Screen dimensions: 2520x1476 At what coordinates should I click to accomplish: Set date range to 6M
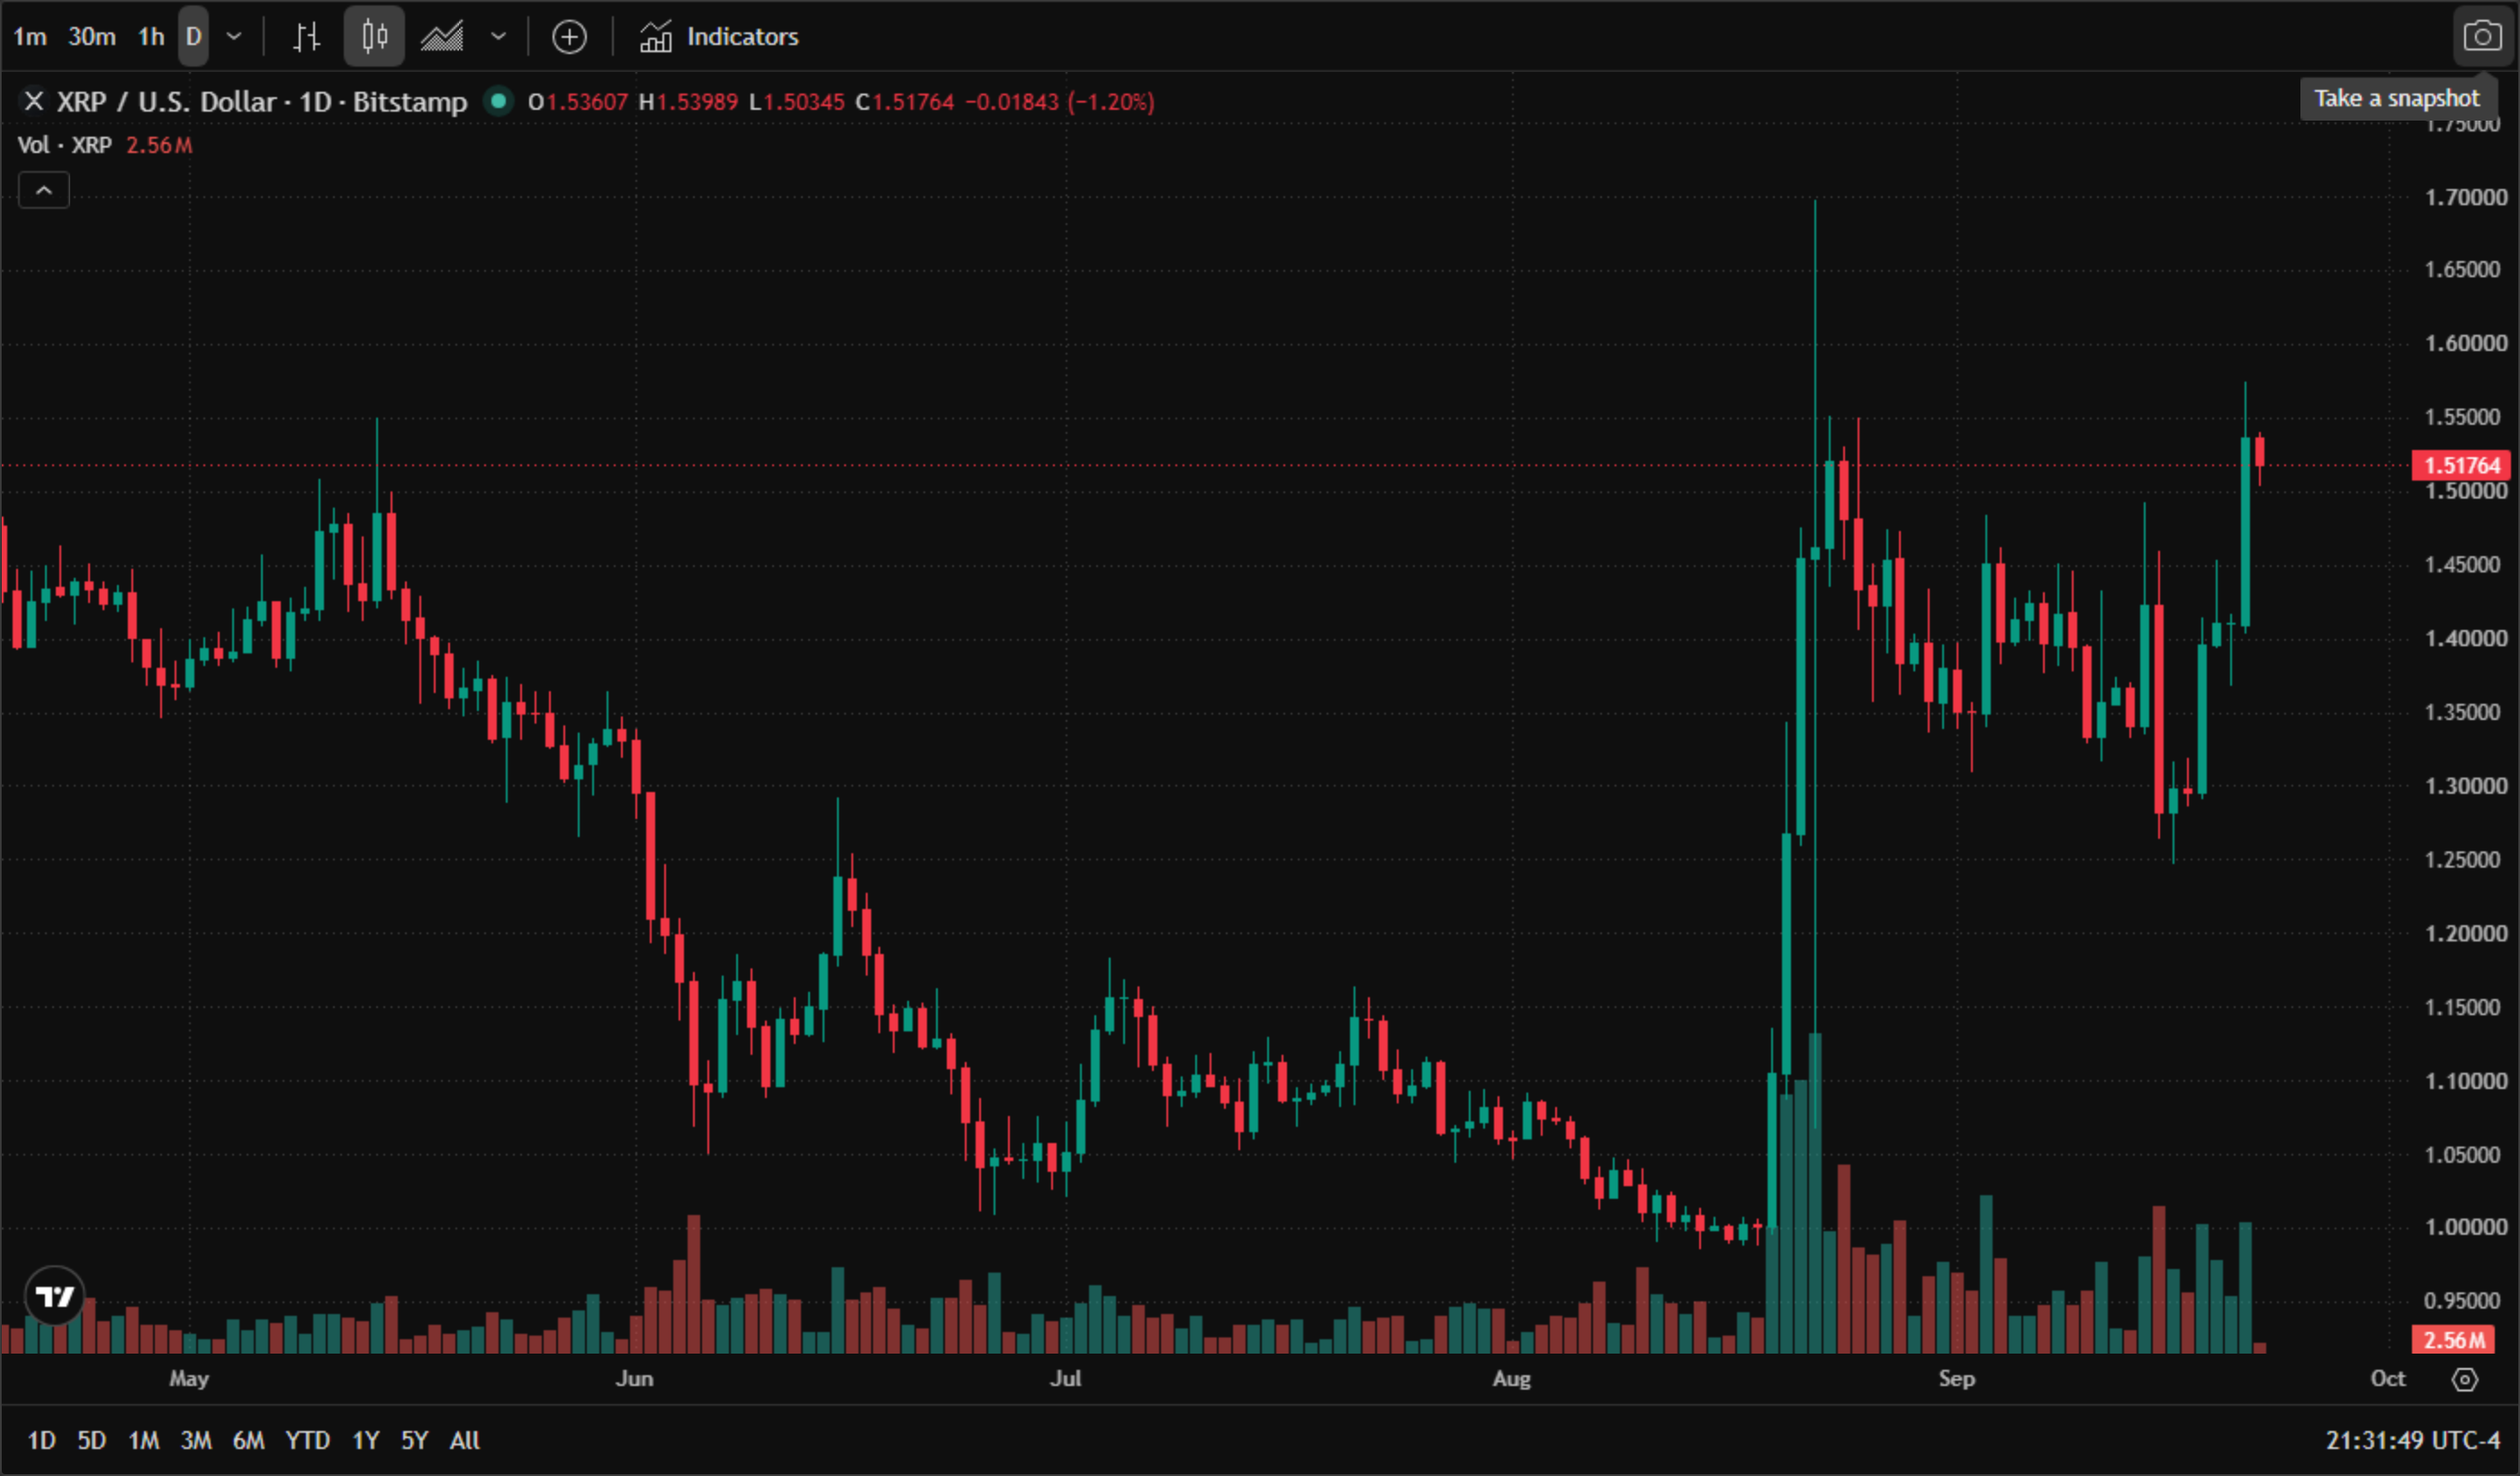(x=249, y=1440)
